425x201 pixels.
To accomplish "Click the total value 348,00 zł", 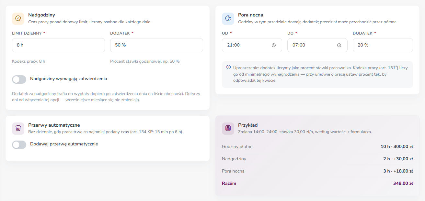I will (403, 184).
